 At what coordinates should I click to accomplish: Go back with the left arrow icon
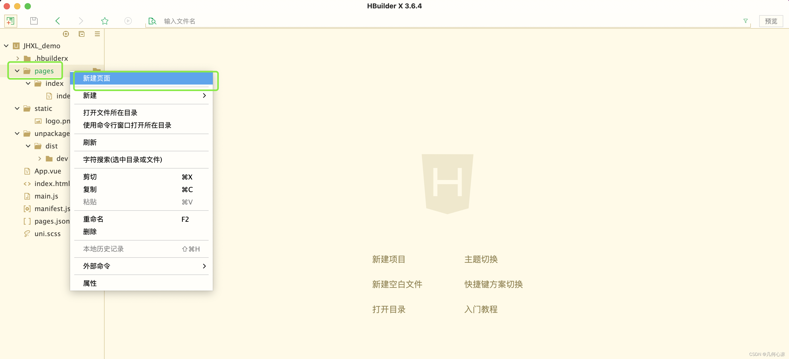pos(58,21)
